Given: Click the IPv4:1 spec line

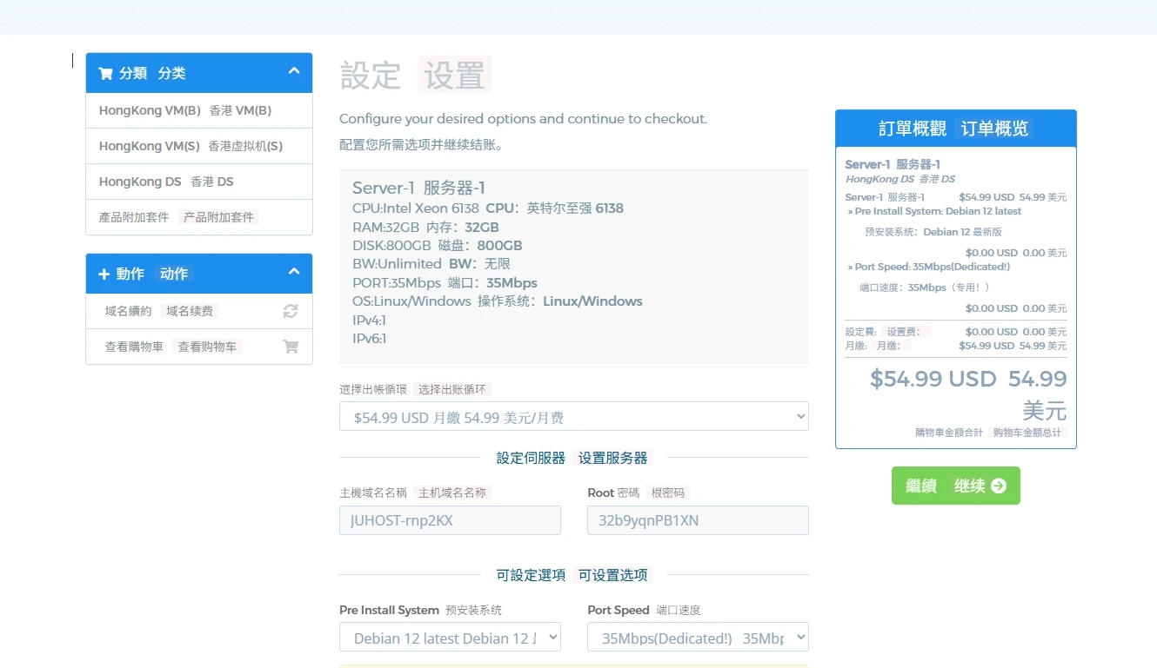Looking at the screenshot, I should [370, 321].
